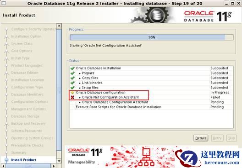Click the Skip button
Screen dimensions: 242x168
231,138
